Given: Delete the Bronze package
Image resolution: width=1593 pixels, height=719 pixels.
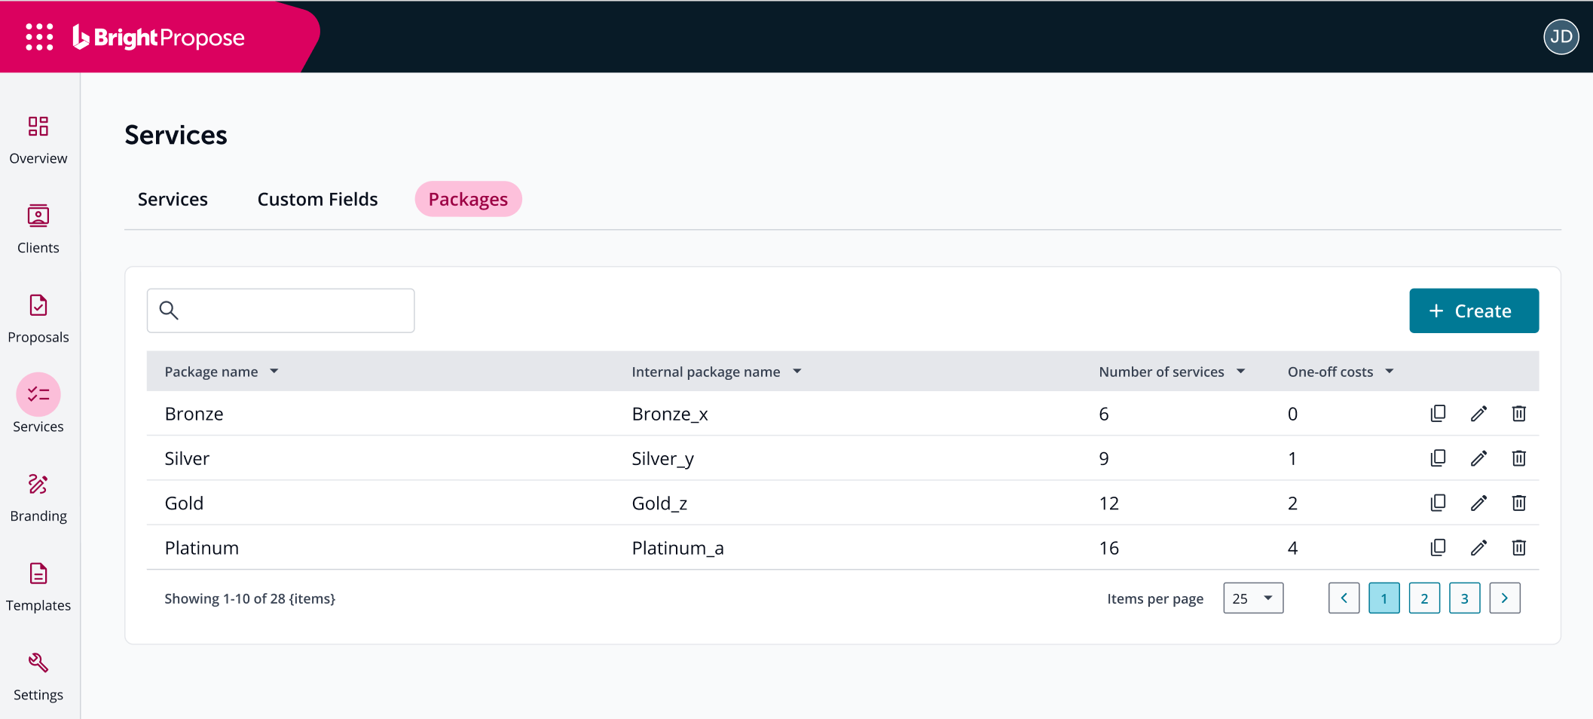Looking at the screenshot, I should 1518,414.
